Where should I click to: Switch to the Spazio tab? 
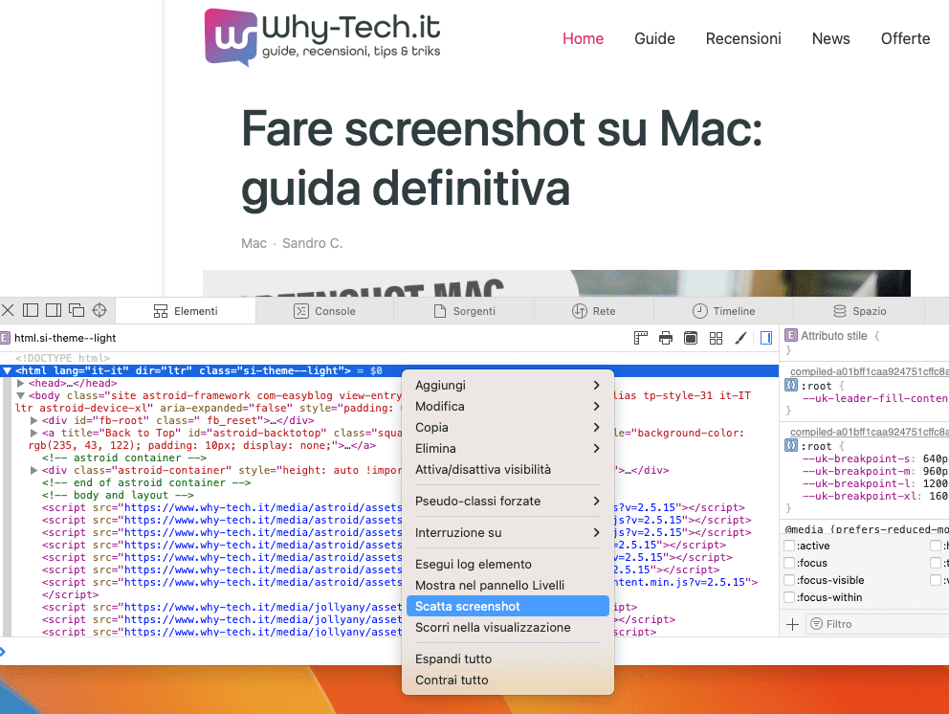pyautogui.click(x=859, y=311)
